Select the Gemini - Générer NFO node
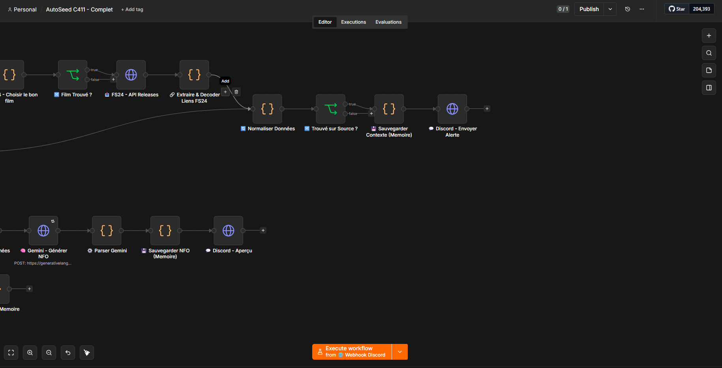The width and height of the screenshot is (722, 368). point(43,231)
